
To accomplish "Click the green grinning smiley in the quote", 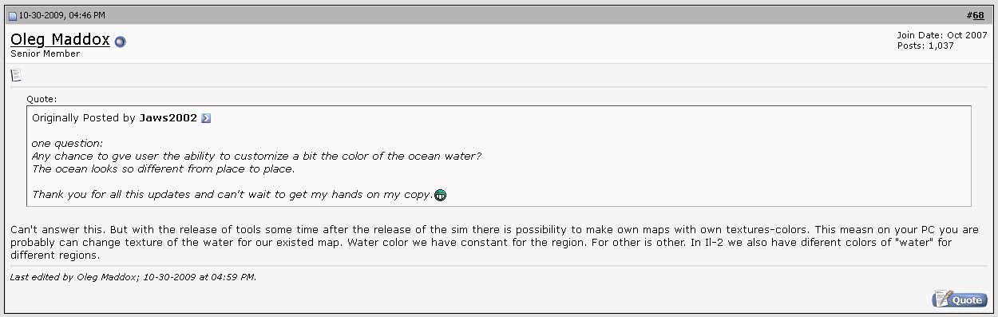I will tap(440, 194).
